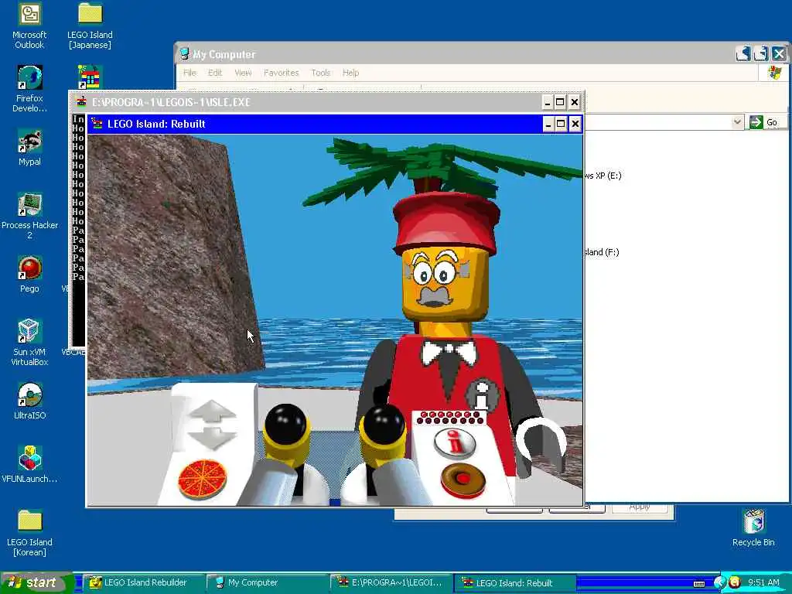Screen dimensions: 792x594
Task: Open the address bar dropdown in My Computer
Action: tap(737, 121)
